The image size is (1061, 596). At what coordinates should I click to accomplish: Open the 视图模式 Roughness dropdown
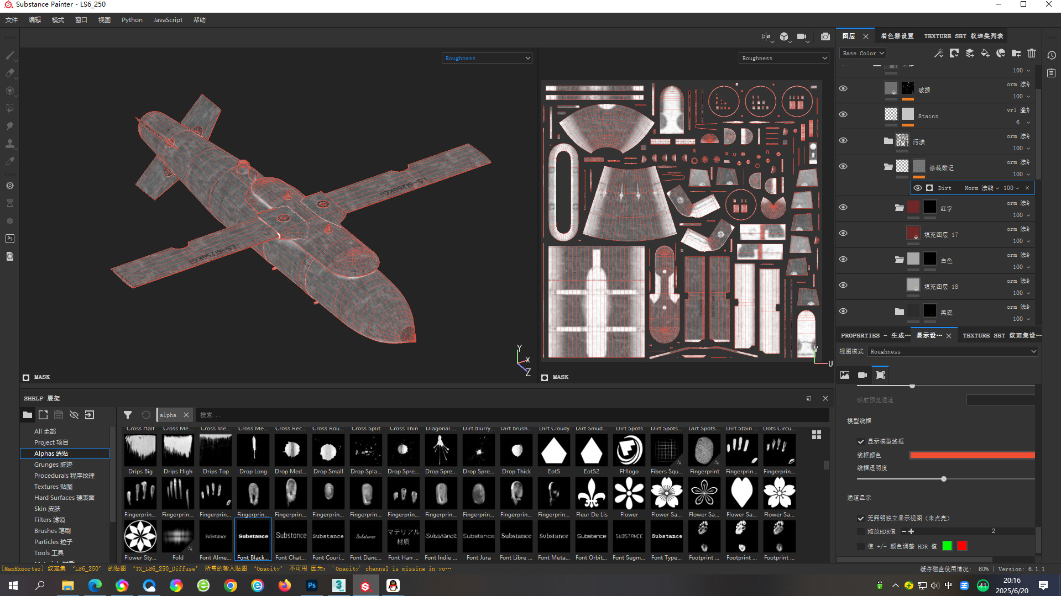coord(952,351)
